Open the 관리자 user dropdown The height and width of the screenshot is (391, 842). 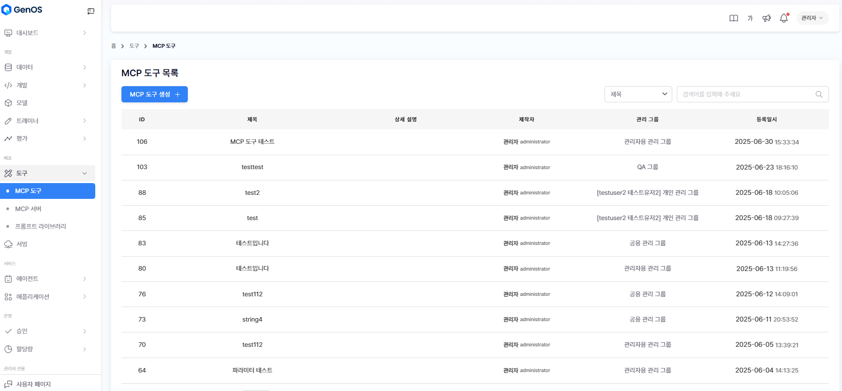pos(812,18)
